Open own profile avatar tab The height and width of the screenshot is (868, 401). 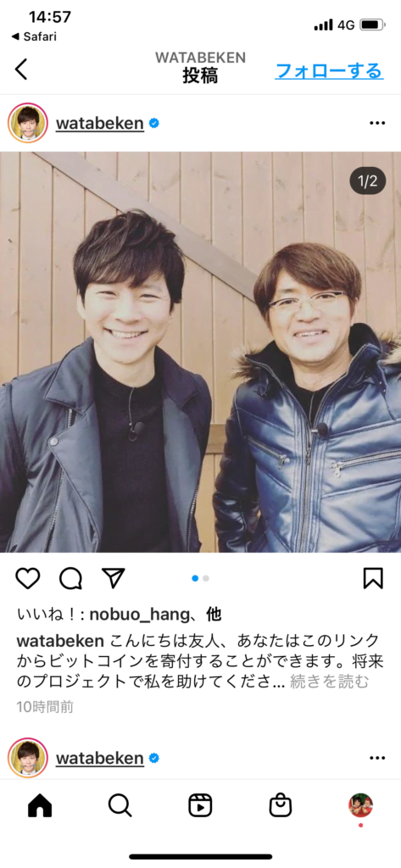pyautogui.click(x=360, y=805)
